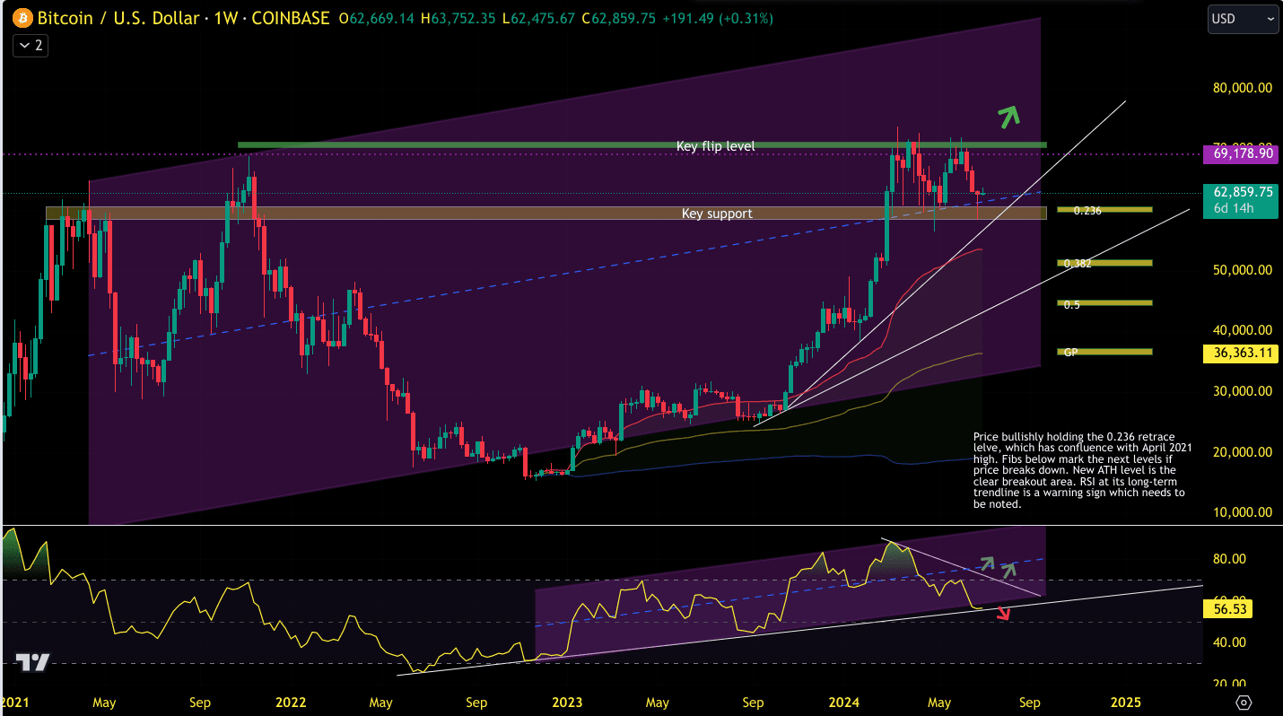Click the 2024 time axis label
1283x716 pixels.
(x=846, y=703)
